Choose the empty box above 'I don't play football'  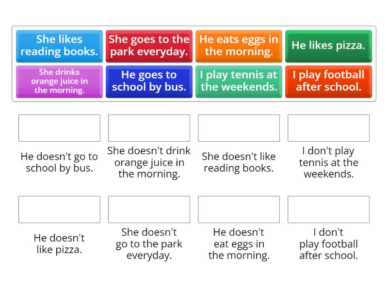pos(328,210)
